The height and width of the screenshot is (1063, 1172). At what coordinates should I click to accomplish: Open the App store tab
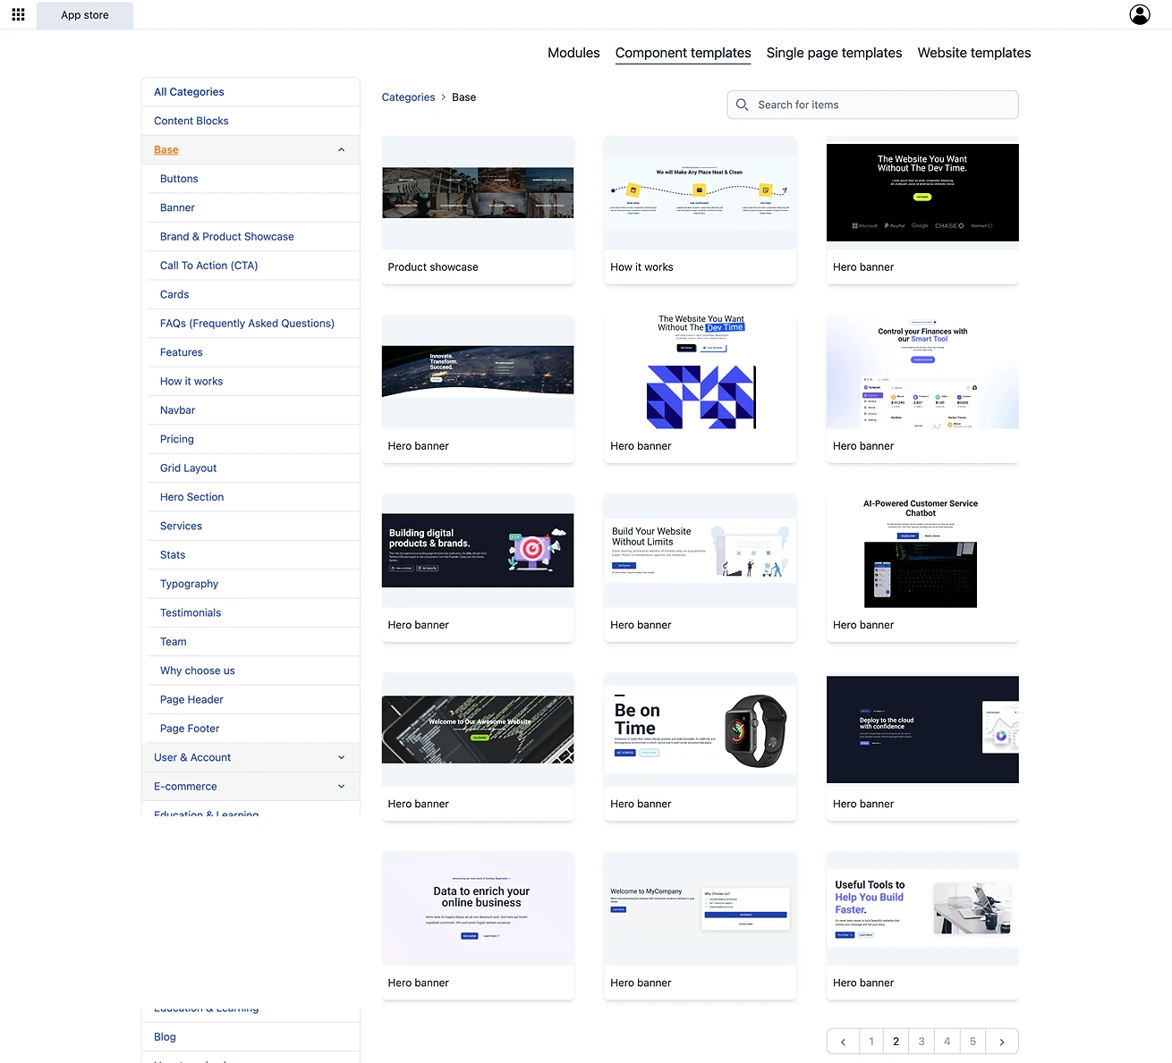pos(85,15)
